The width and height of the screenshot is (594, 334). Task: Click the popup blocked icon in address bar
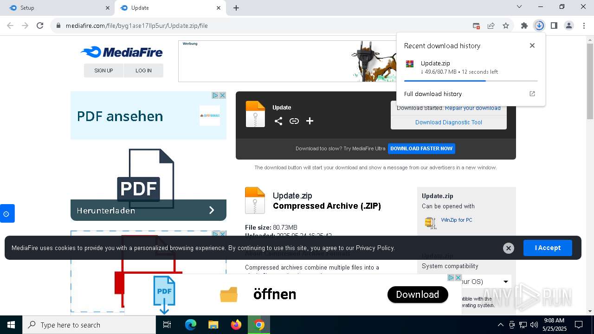pos(476,26)
